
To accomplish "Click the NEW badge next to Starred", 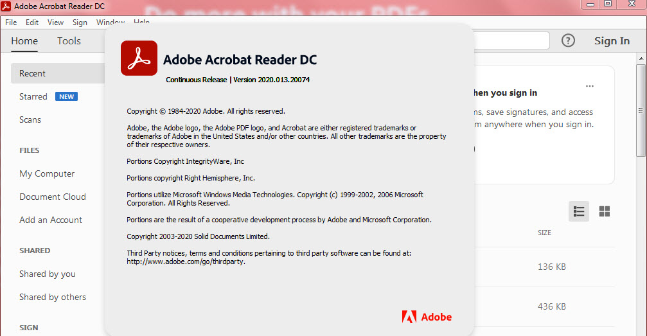I will [x=66, y=96].
